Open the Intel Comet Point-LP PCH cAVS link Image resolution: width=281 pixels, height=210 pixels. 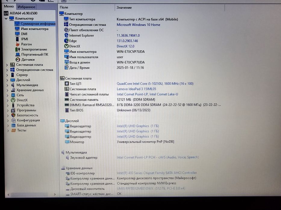tap(158, 157)
